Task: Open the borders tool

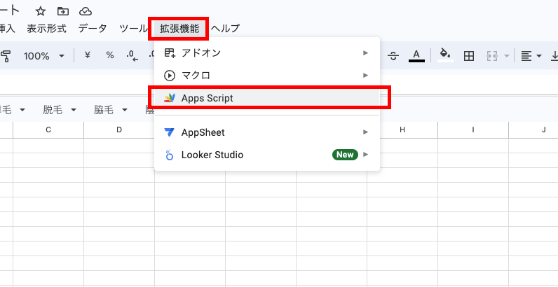Action: pyautogui.click(x=469, y=56)
